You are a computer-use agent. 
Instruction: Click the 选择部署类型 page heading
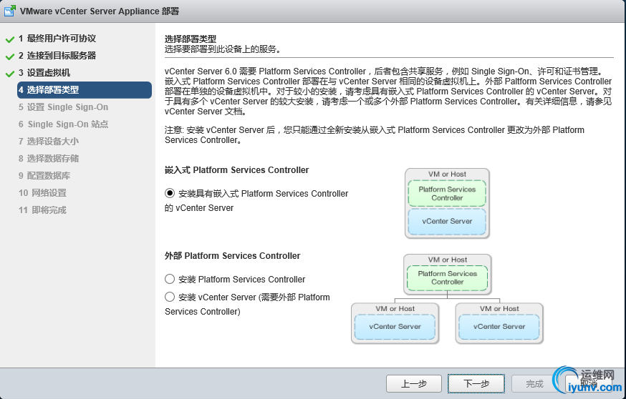[191, 39]
